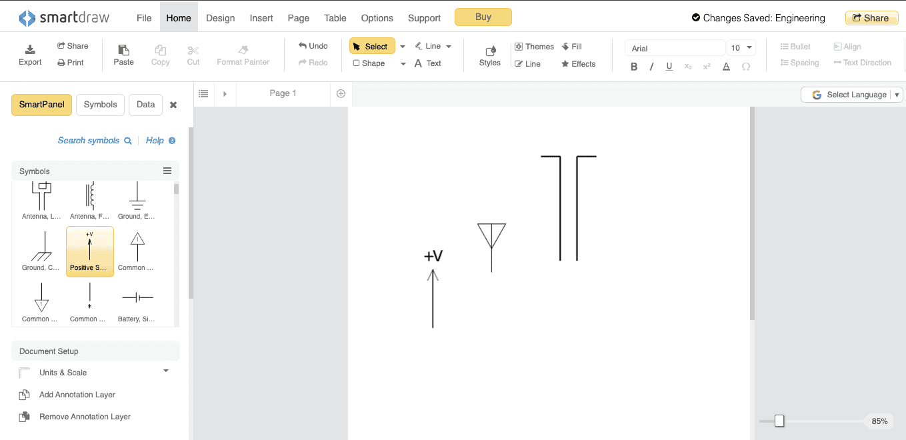The image size is (906, 440).
Task: Click the Export icon
Action: [x=30, y=49]
